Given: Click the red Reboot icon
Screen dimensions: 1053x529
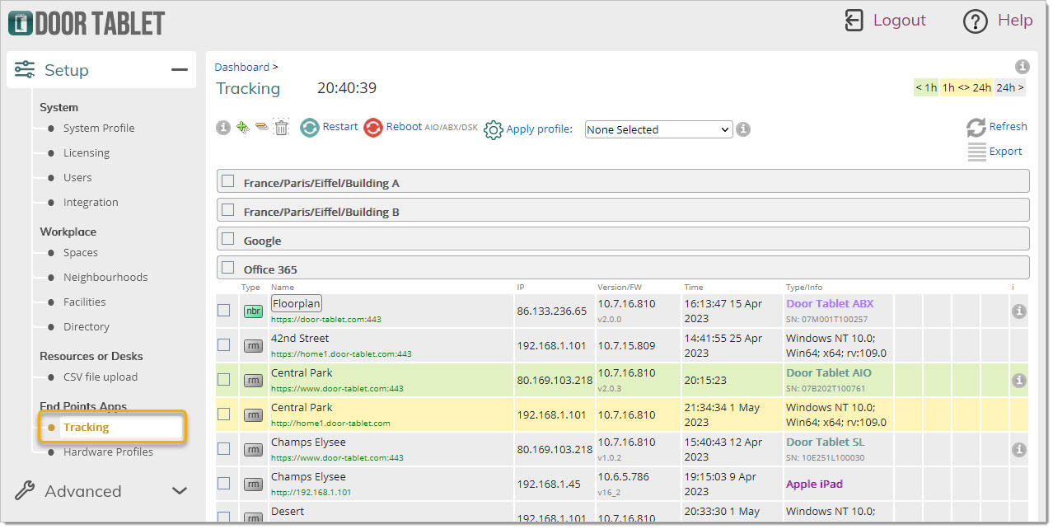Looking at the screenshot, I should pos(373,128).
